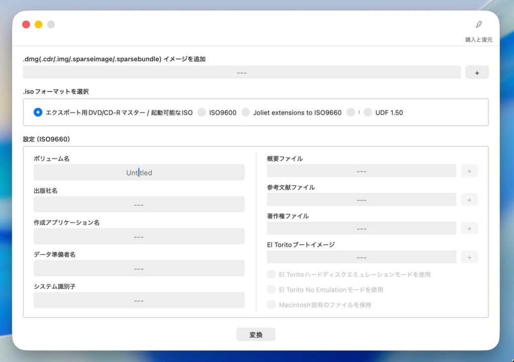Click the 購入と復元 lightning bolt icon
The height and width of the screenshot is (362, 514).
478,25
